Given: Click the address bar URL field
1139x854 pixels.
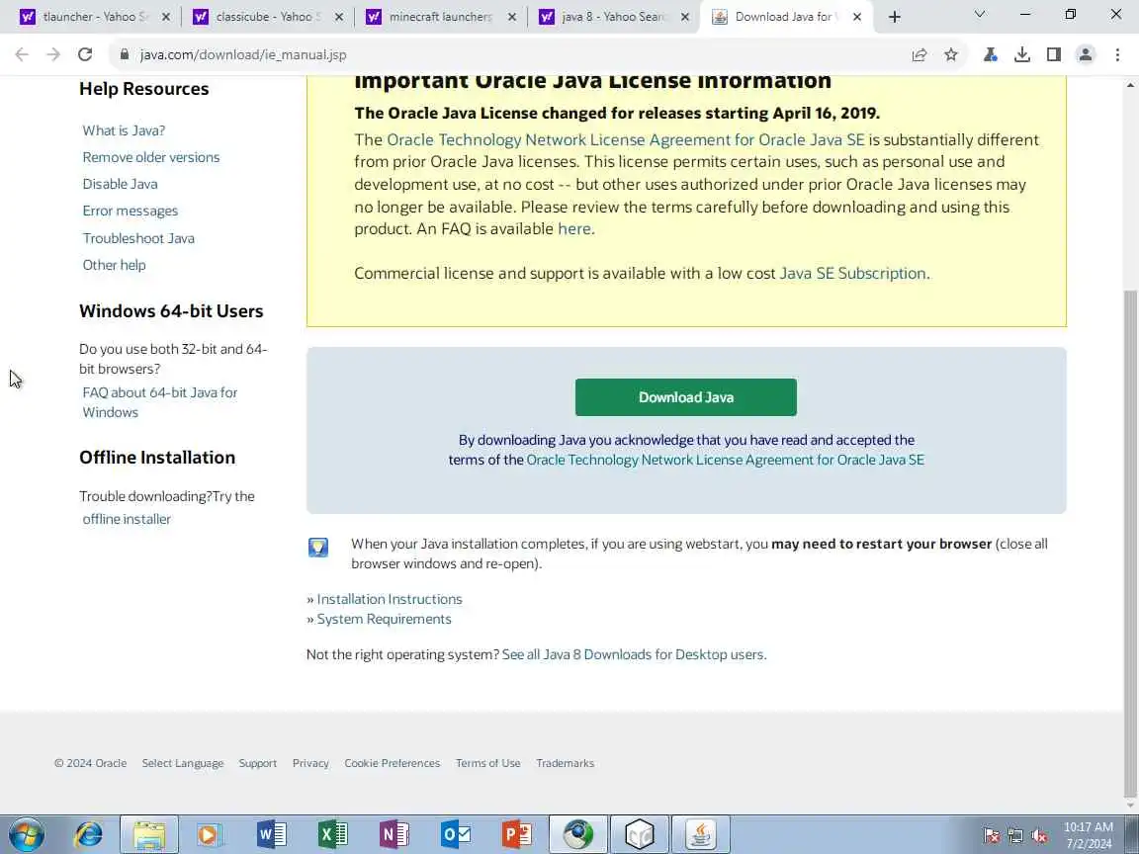Looking at the screenshot, I should point(508,54).
